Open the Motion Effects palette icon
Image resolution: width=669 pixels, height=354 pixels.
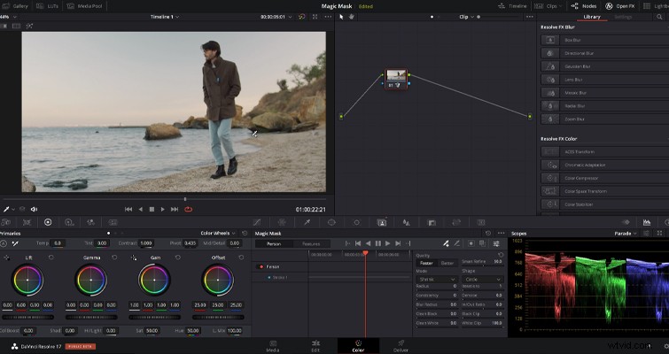(113, 222)
